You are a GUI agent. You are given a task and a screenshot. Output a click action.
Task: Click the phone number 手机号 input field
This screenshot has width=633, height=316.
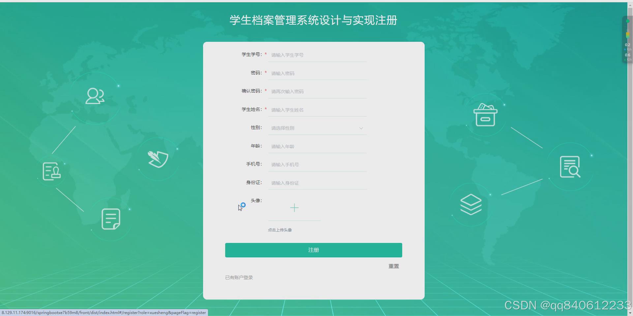[317, 164]
